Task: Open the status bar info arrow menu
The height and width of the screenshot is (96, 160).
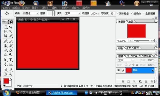Action: (x=61, y=86)
